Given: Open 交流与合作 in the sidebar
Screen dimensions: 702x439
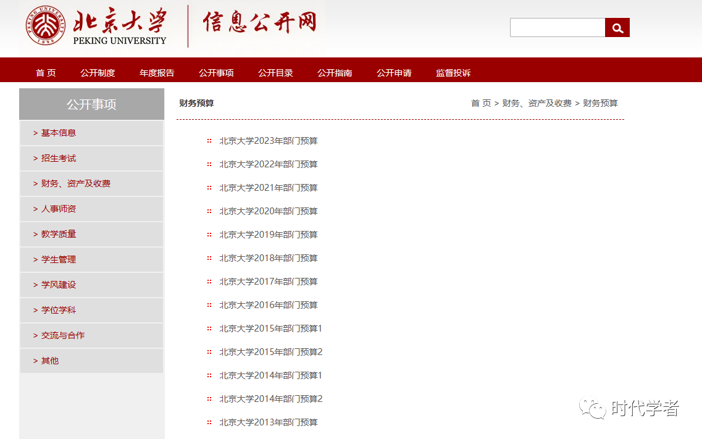Looking at the screenshot, I should [91, 336].
